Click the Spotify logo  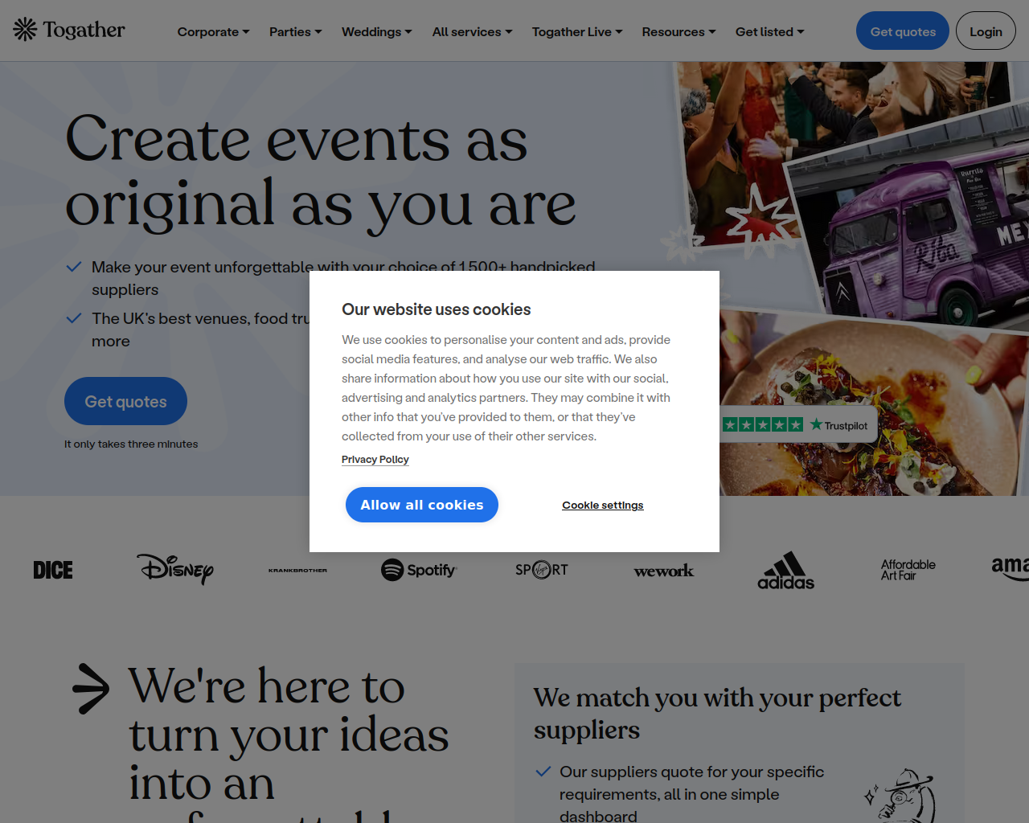click(419, 570)
